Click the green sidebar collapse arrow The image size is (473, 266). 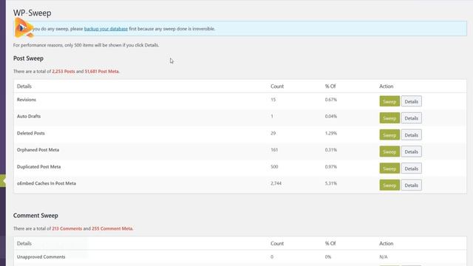click(x=3, y=180)
